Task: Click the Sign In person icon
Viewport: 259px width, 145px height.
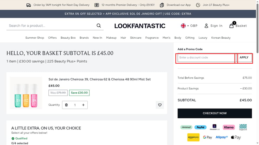Action: pyautogui.click(x=206, y=26)
